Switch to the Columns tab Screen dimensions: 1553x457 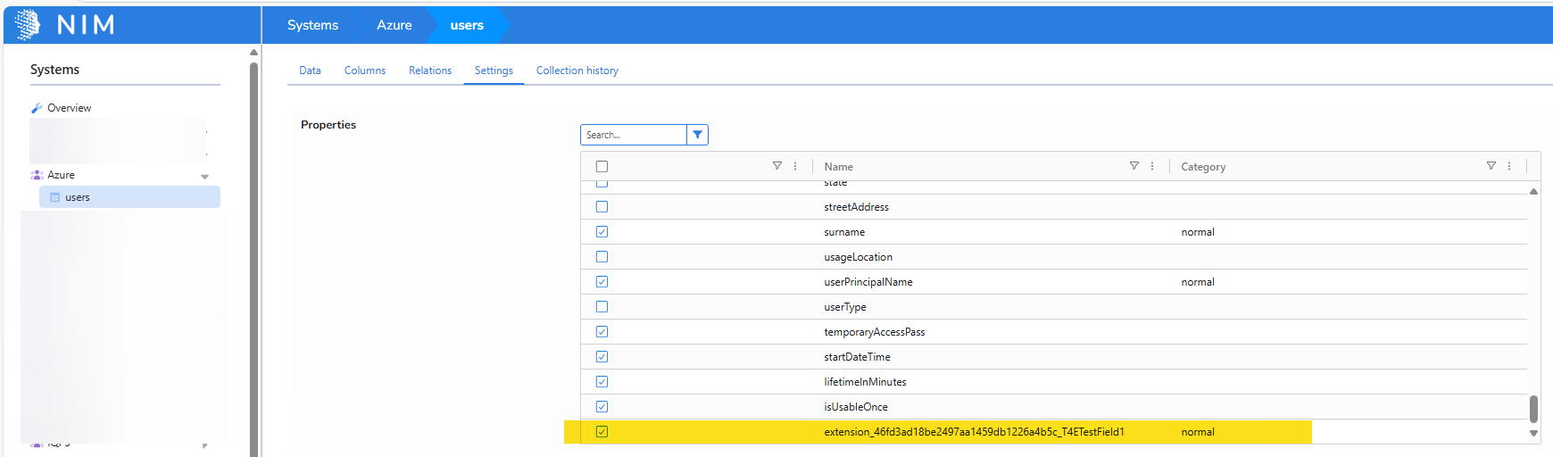point(364,71)
